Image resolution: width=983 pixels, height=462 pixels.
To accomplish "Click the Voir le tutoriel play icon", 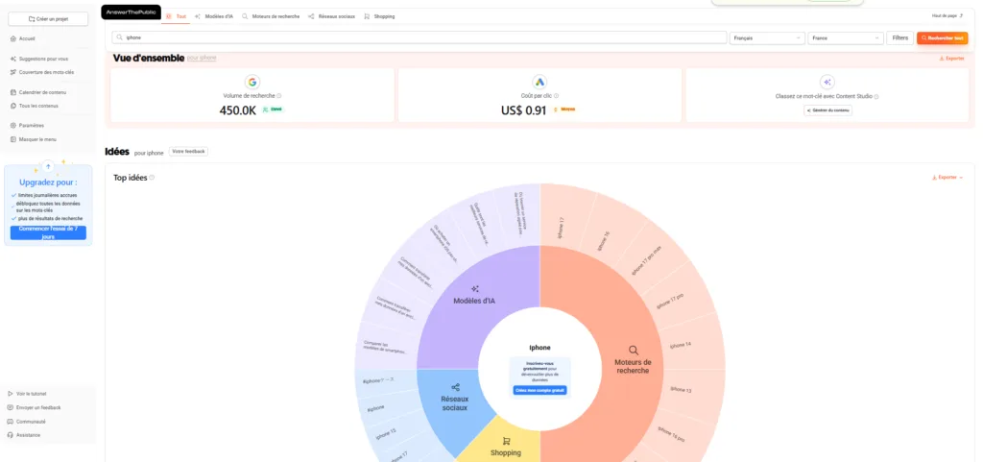I will point(11,394).
